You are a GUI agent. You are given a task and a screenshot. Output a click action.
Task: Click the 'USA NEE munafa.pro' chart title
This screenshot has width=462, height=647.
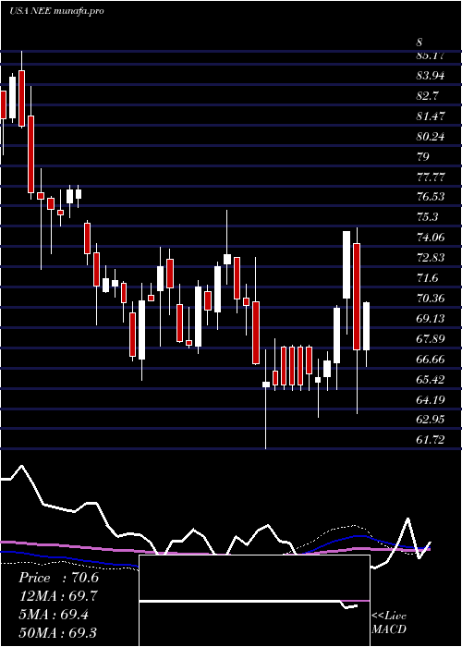(56, 11)
